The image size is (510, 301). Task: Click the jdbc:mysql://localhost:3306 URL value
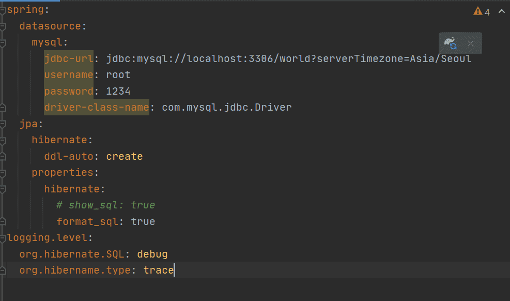coord(288,58)
